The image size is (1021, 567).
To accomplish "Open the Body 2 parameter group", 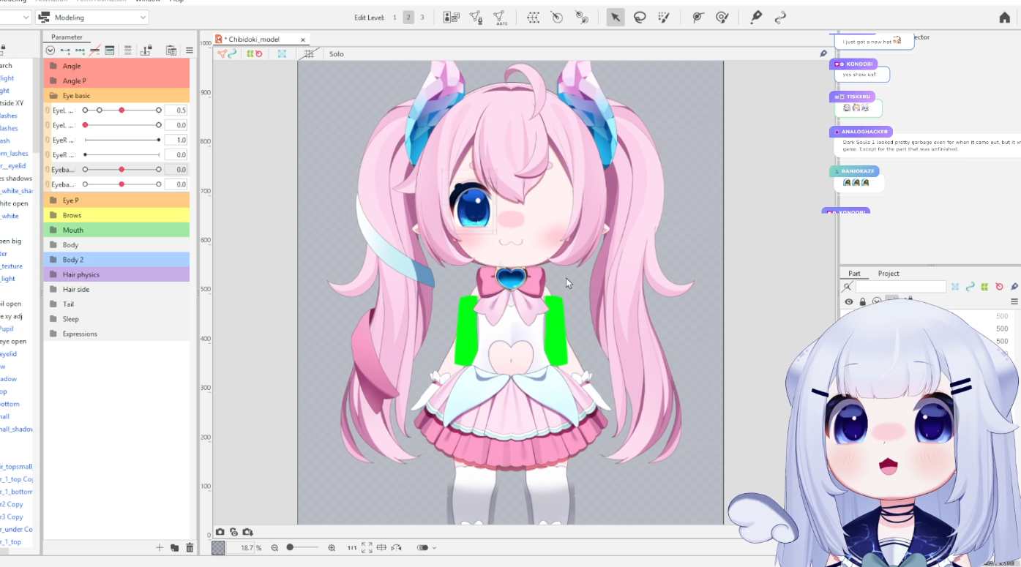I will (x=116, y=260).
